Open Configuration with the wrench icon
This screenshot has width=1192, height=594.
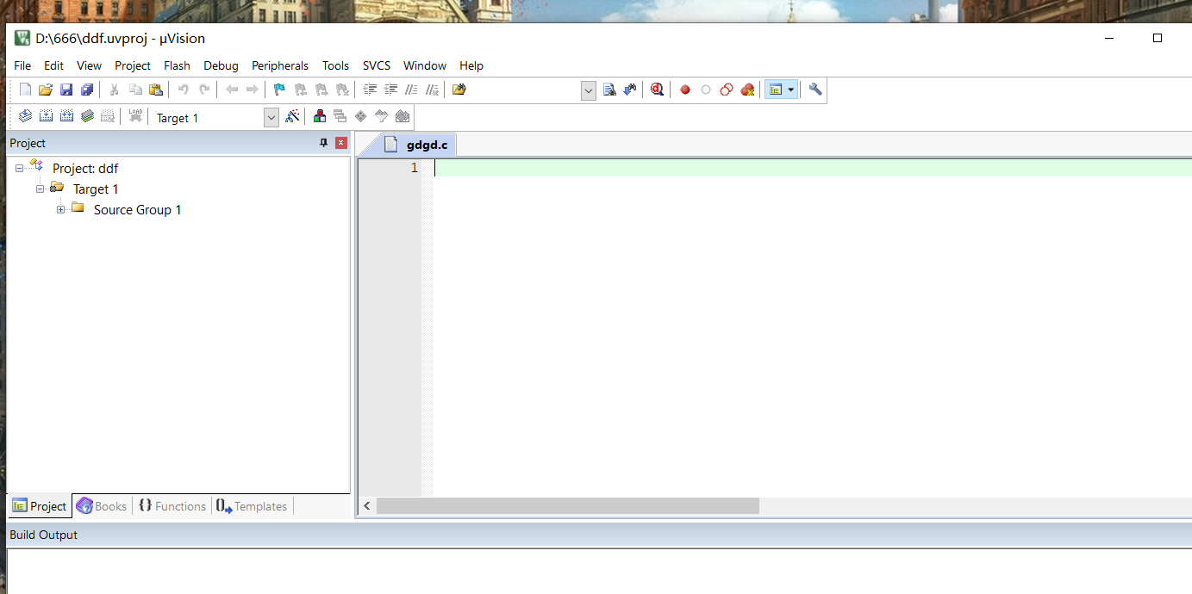[815, 90]
